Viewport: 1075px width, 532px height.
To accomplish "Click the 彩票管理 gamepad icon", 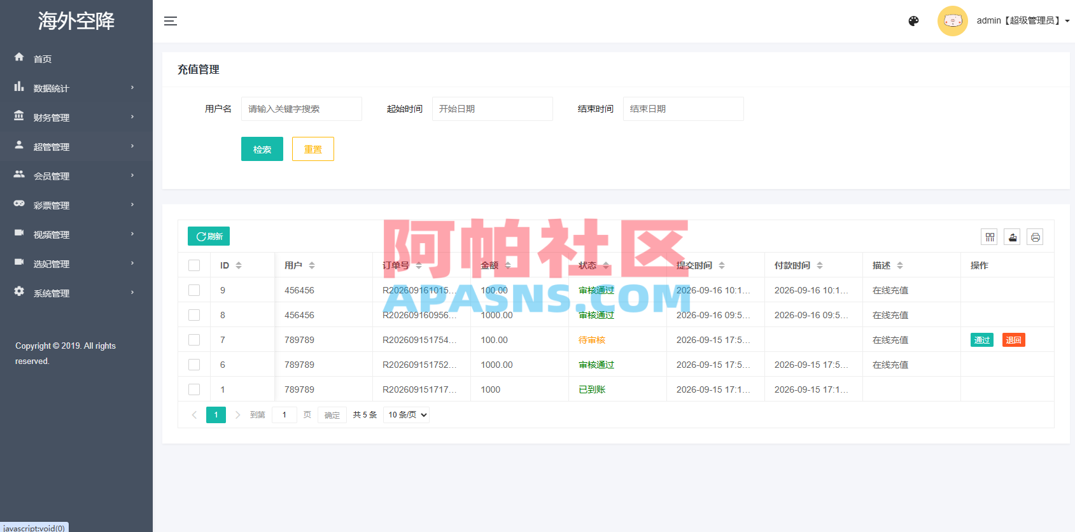I will click(x=19, y=204).
